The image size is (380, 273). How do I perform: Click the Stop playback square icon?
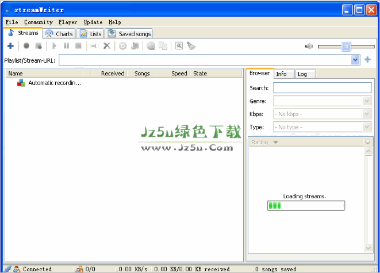(x=78, y=46)
